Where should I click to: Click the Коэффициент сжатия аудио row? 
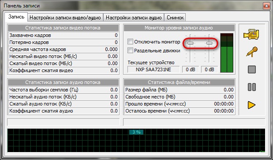(64, 111)
